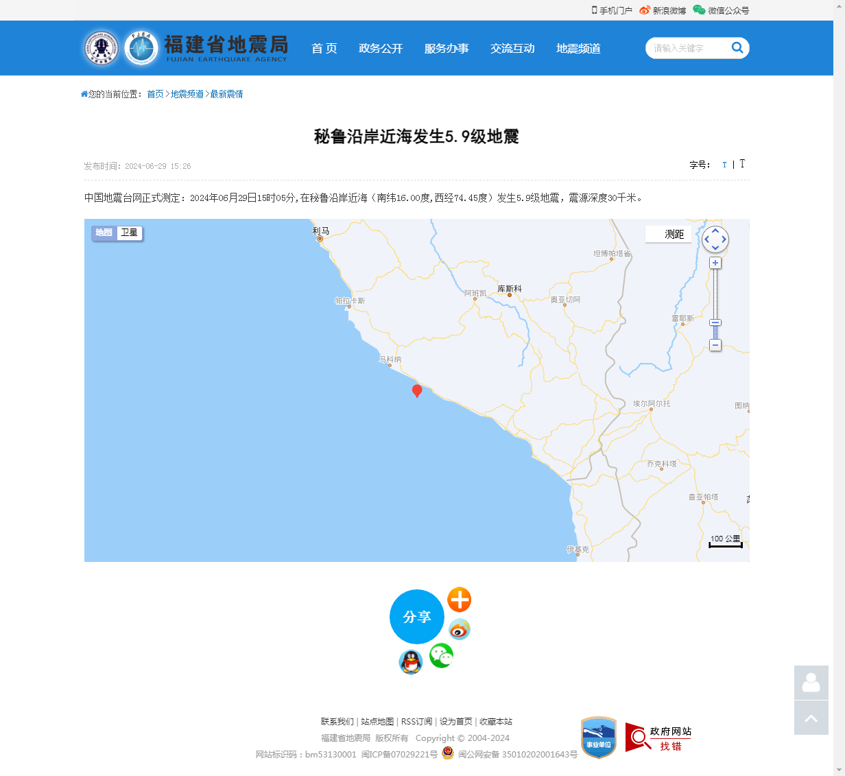Click the police badge icon in footer

tap(448, 753)
